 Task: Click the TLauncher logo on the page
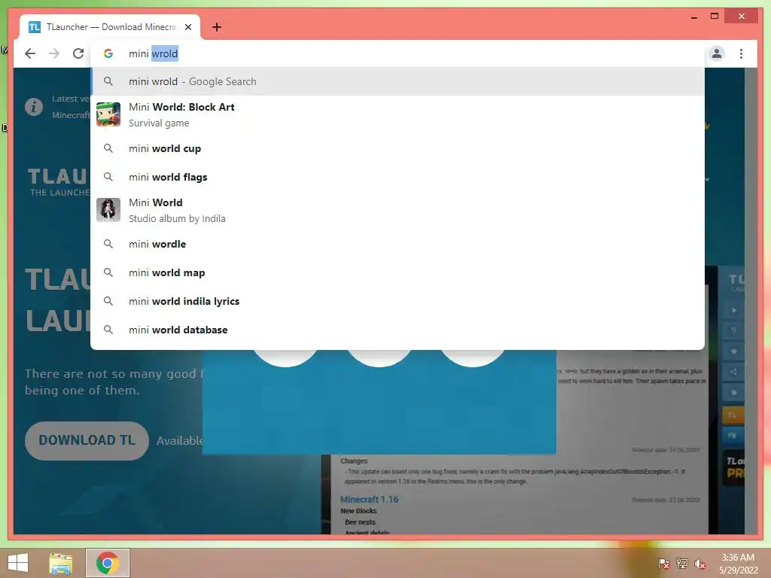click(59, 182)
